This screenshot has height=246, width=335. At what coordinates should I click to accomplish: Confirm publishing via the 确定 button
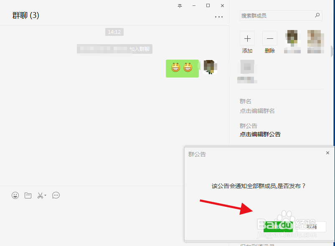279,226
